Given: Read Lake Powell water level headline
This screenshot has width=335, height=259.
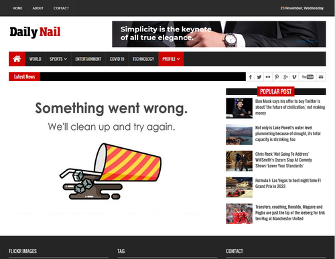Looking at the screenshot, I should coord(288,133).
